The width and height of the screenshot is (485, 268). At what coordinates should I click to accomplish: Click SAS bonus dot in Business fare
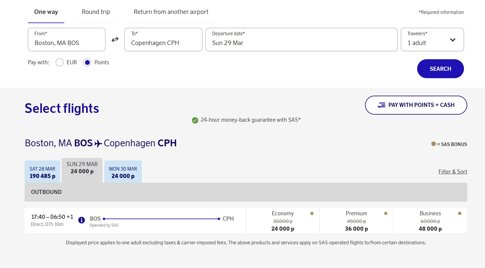click(459, 214)
